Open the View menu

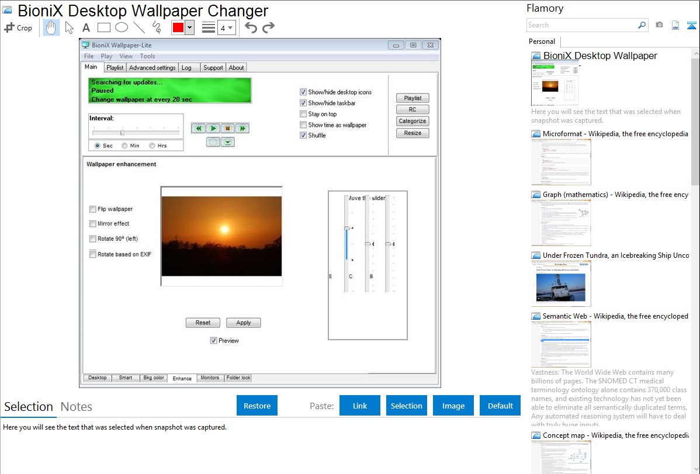[126, 56]
